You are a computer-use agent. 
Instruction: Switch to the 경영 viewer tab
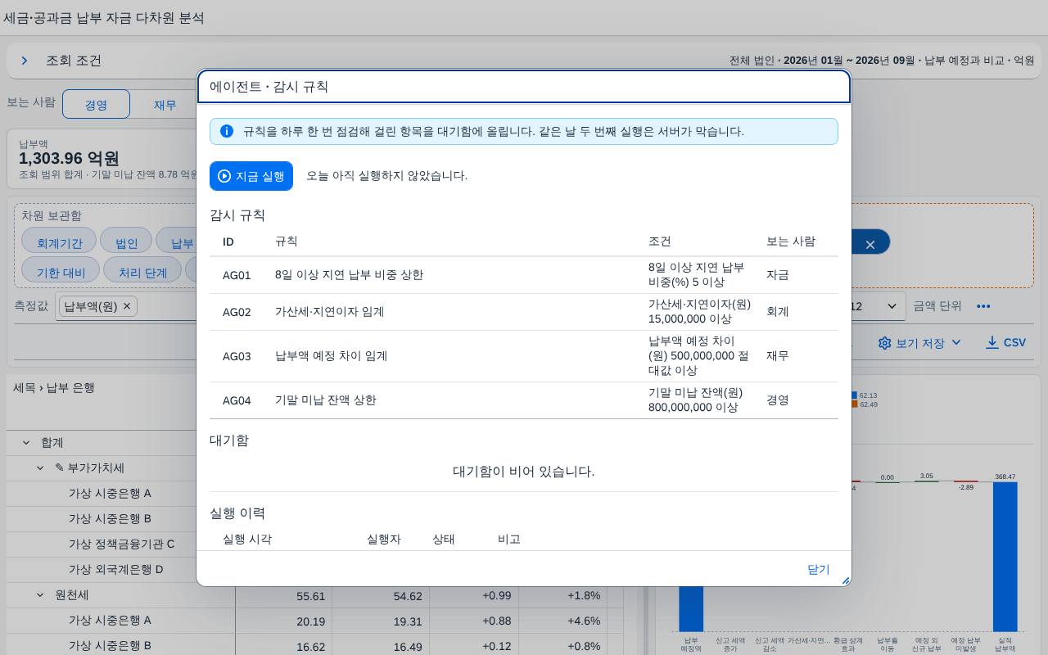point(96,104)
